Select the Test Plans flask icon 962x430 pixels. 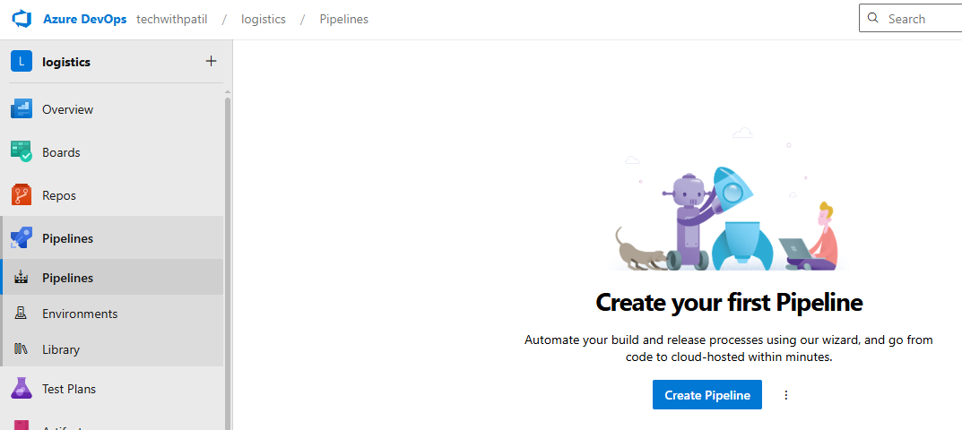click(x=22, y=389)
